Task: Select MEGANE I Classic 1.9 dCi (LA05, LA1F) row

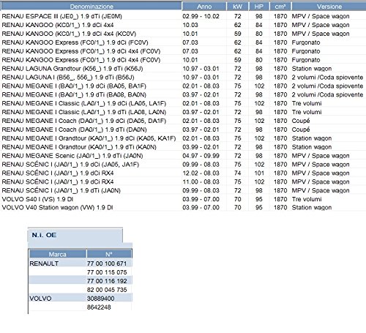Action: click(183, 103)
